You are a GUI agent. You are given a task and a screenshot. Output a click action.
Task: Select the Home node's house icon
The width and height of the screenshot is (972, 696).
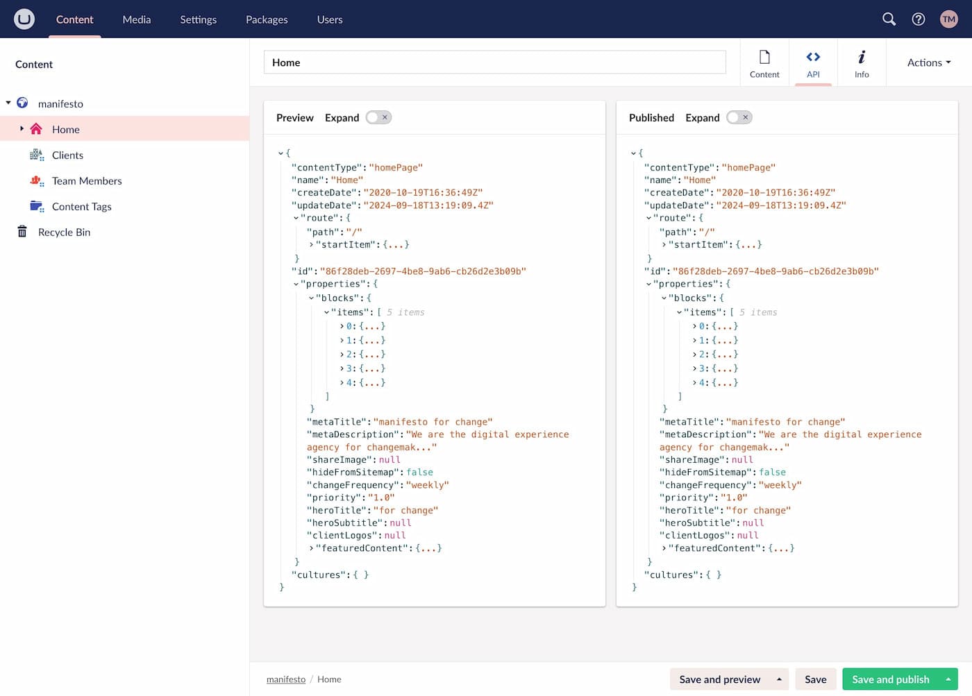click(x=37, y=129)
